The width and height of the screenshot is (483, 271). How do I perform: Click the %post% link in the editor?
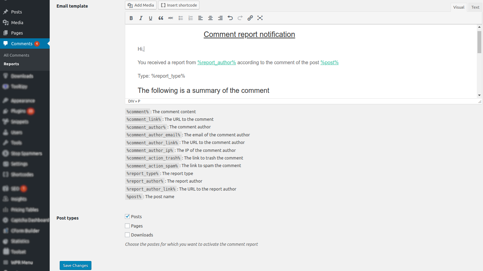click(x=329, y=62)
